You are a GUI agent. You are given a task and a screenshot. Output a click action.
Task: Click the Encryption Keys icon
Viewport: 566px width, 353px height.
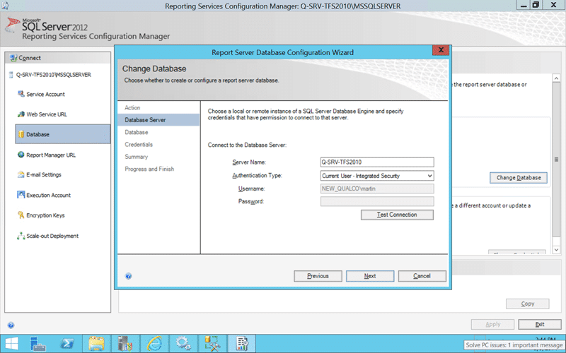[x=21, y=215]
